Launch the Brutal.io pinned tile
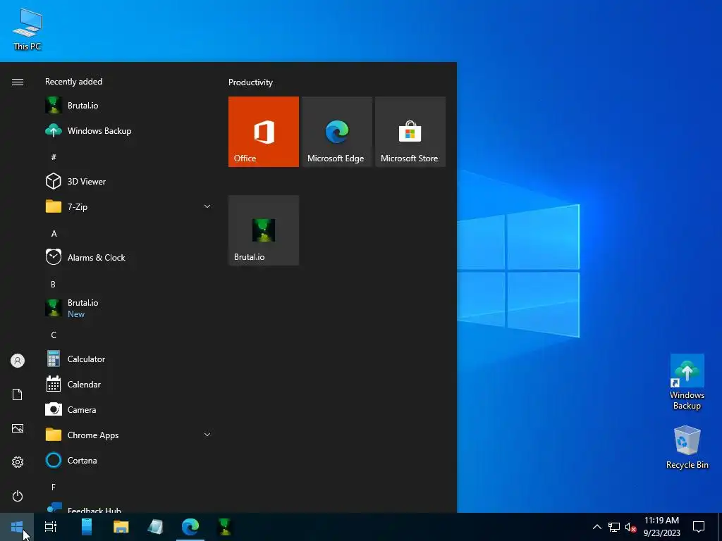 [264, 230]
